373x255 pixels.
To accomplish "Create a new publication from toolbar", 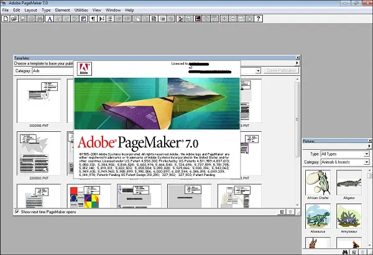I will coord(6,19).
